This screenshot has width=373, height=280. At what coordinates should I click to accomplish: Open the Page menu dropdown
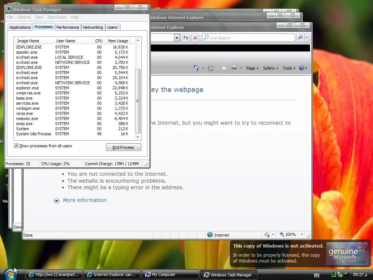coord(252,68)
